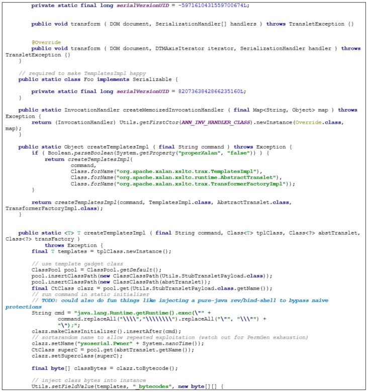Viewport: 367px width, 392px height.
Task: Click the line 'pool.insertClassPath(new ClassClassPath(abstTranslet));'
Action: click(121, 282)
